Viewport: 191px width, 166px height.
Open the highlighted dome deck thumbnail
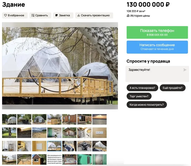54,146
